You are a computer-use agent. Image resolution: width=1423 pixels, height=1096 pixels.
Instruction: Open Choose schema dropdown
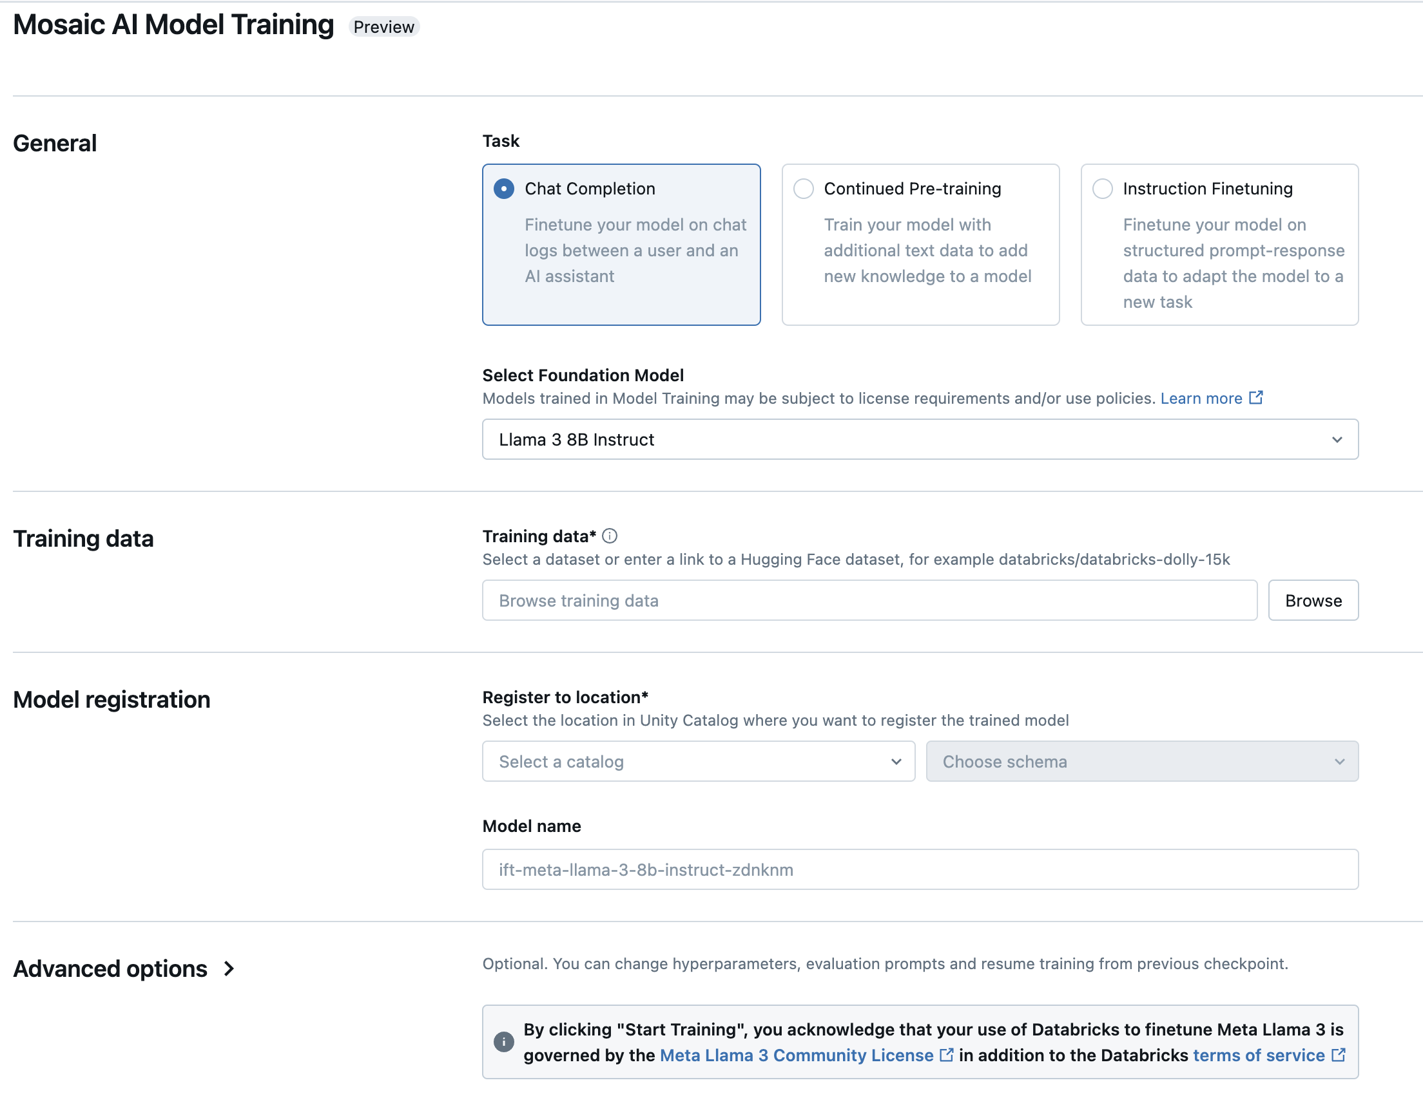[x=1142, y=761]
